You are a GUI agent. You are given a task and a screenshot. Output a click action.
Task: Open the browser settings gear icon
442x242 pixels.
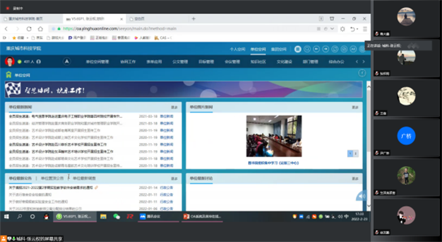[342, 29]
